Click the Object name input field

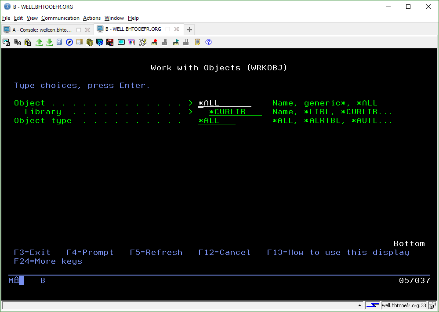coord(225,103)
